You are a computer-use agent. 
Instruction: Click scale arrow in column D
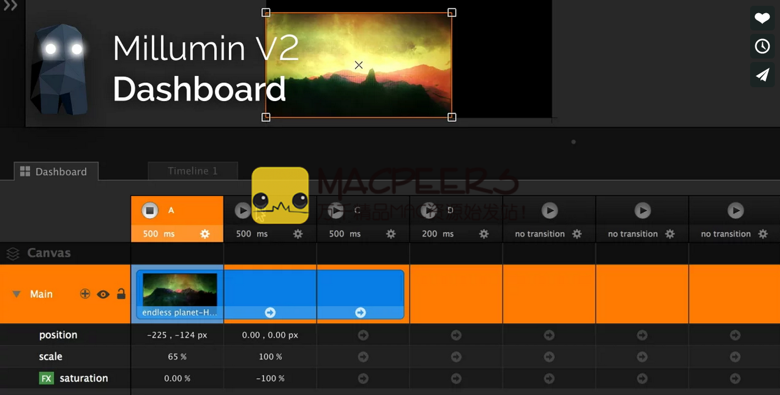pos(456,357)
